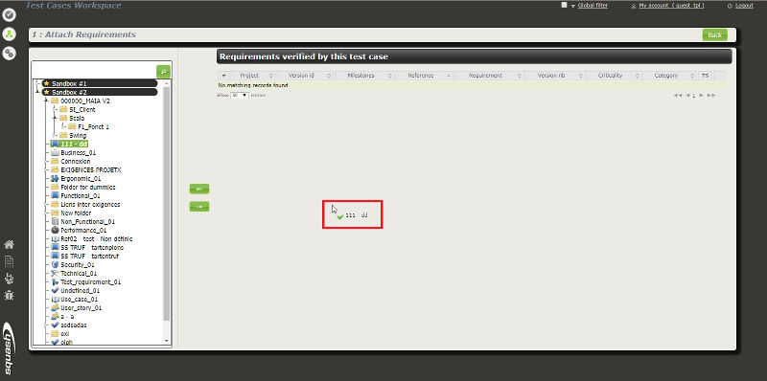This screenshot has height=381, width=767.
Task: Open My account (guest_tpl) link
Action: coord(671,6)
